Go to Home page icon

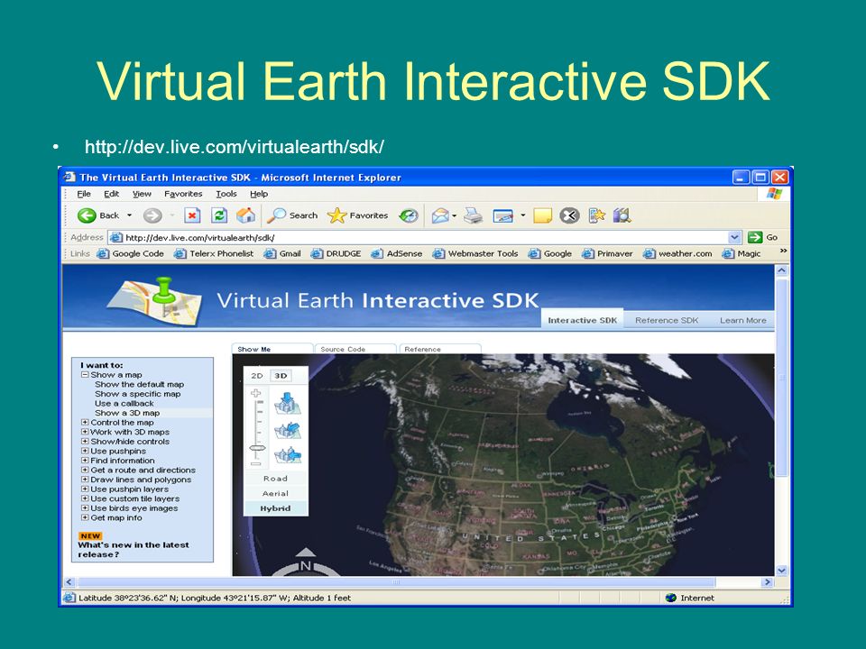pyautogui.click(x=245, y=215)
